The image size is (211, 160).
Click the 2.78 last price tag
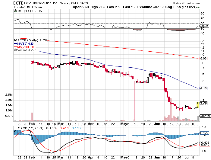[203, 103]
